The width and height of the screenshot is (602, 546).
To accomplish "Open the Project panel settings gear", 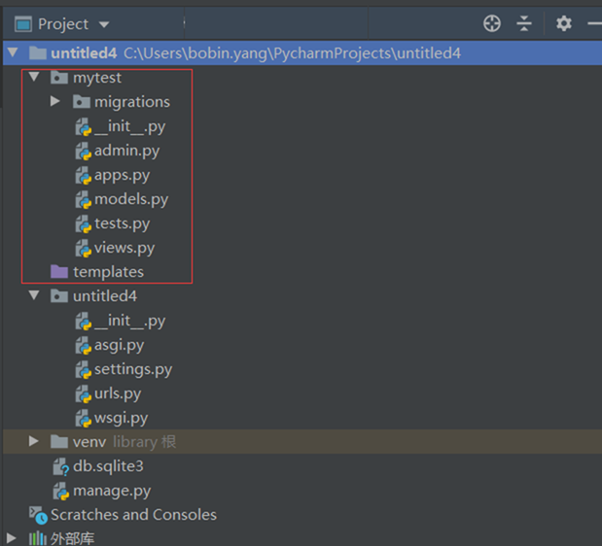I will coord(563,23).
